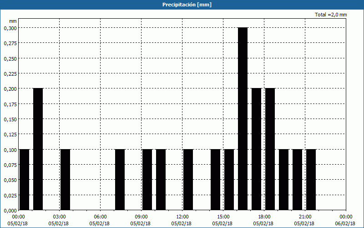Click the 21:00 time axis label
Screen dimensions: 364x228
coord(305,217)
